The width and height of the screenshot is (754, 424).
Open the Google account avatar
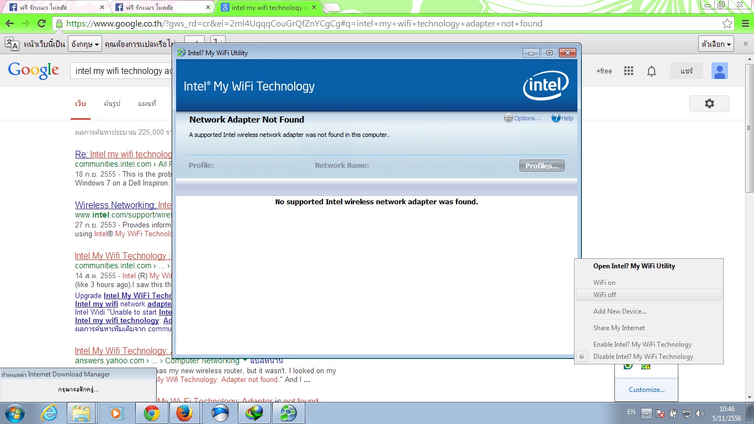click(x=720, y=71)
